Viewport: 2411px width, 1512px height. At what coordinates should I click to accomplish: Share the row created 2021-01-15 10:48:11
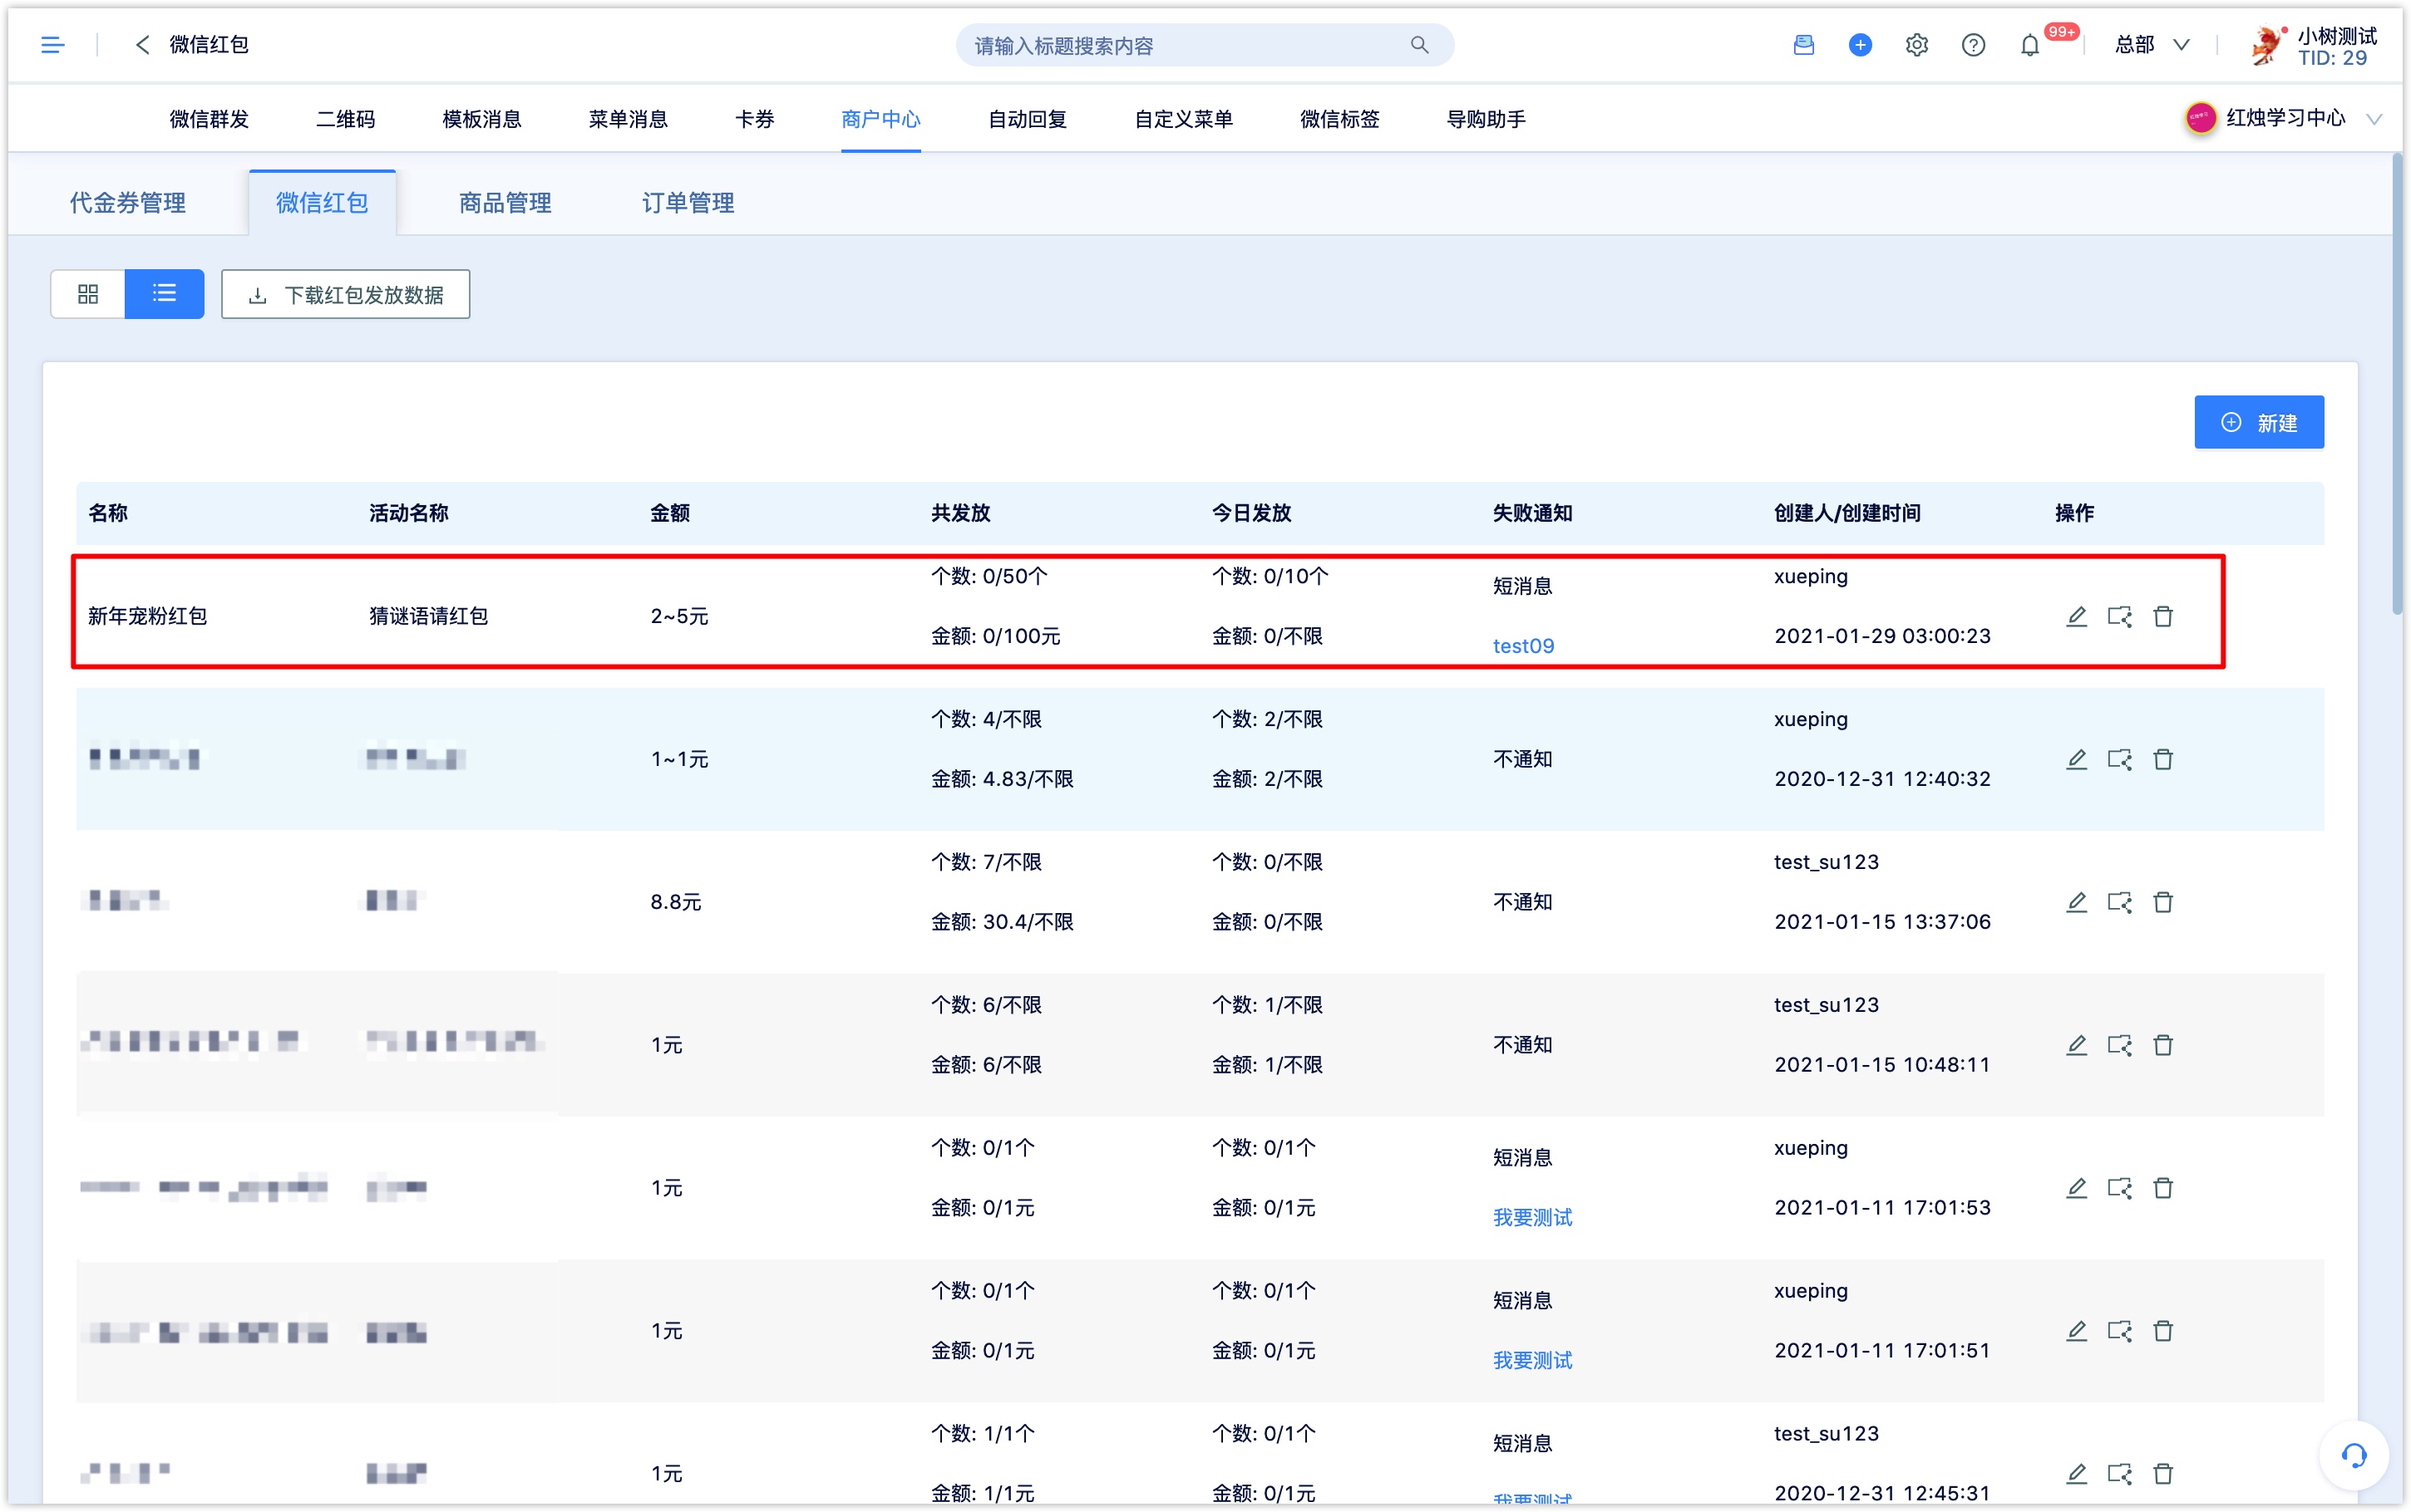click(x=2120, y=1045)
